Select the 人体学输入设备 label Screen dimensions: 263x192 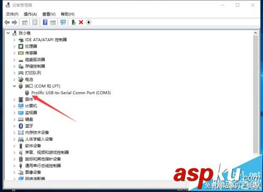tap(39, 139)
